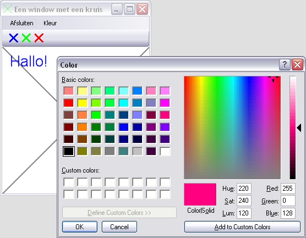The width and height of the screenshot is (306, 238).
Task: Click the Color dialog help question mark
Action: (285, 64)
